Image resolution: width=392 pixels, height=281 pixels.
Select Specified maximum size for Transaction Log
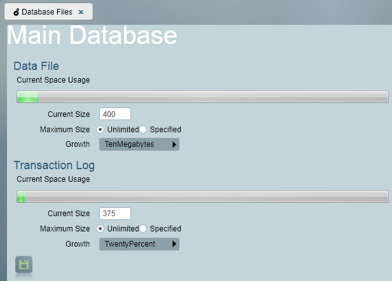143,228
